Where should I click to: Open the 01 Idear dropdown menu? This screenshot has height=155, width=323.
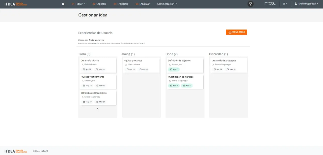click(78, 4)
